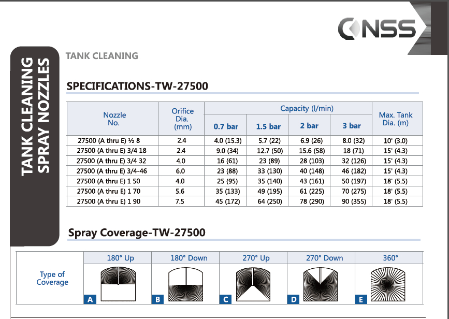Click the SPECIFICATIONS-TW-27500 heading
This screenshot has height=319, width=449.
(137, 86)
